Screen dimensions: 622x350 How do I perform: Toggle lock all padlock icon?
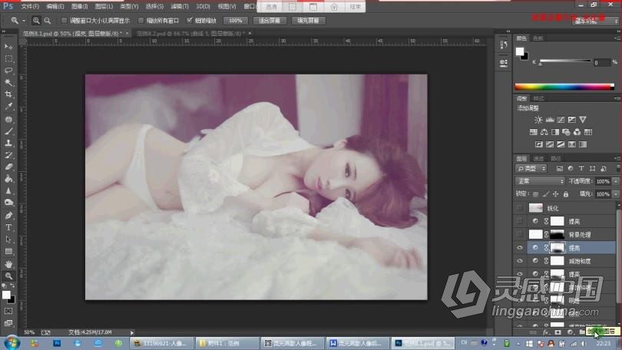(x=566, y=194)
